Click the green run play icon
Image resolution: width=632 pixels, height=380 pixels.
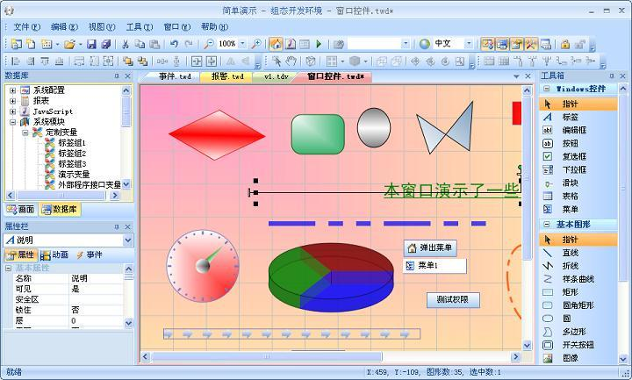click(319, 44)
